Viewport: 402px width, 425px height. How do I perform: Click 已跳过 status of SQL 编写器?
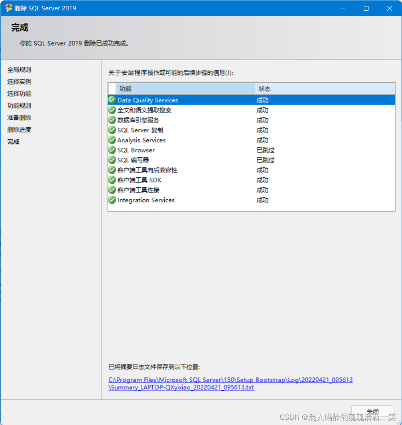click(265, 160)
